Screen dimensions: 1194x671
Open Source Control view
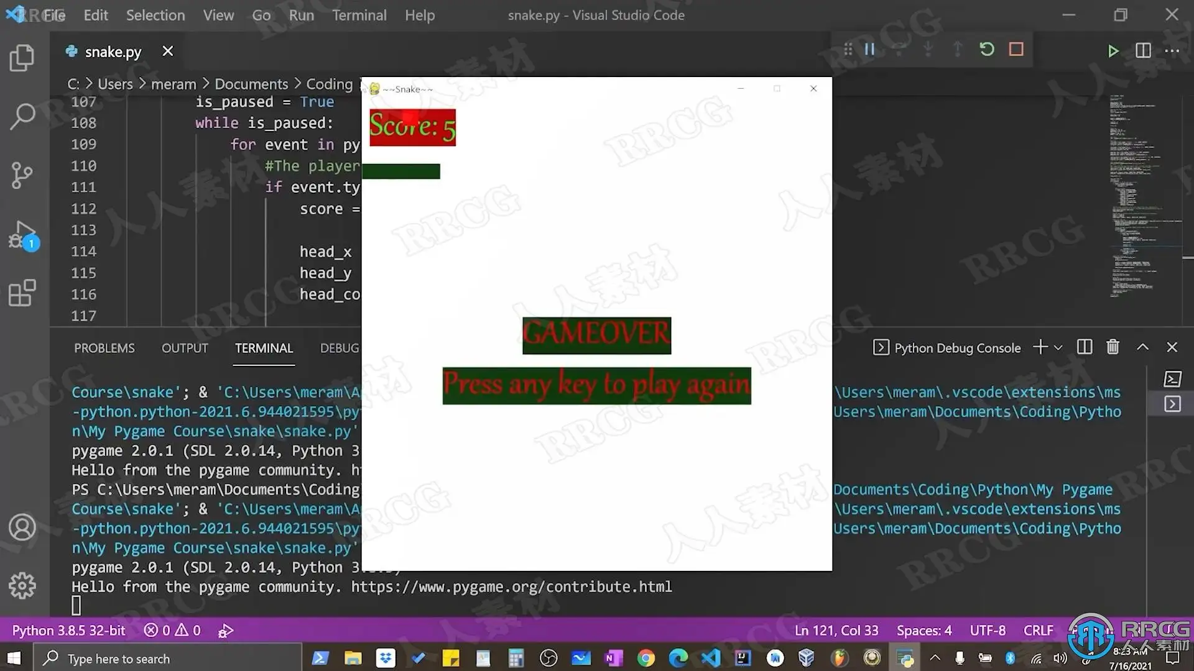(x=22, y=175)
